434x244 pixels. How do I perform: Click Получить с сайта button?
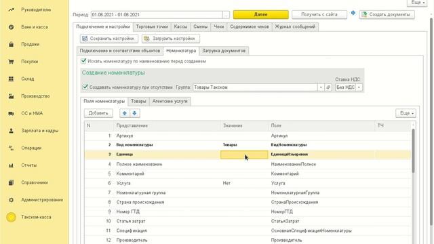[319, 15]
